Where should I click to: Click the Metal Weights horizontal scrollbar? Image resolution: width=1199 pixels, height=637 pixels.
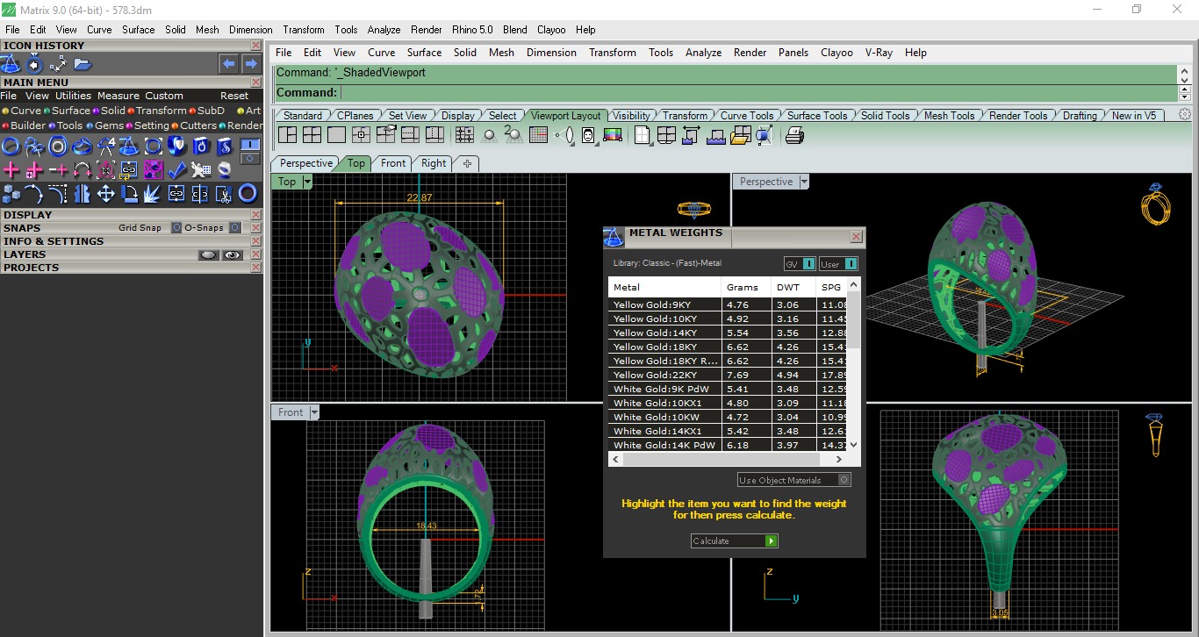pyautogui.click(x=729, y=459)
